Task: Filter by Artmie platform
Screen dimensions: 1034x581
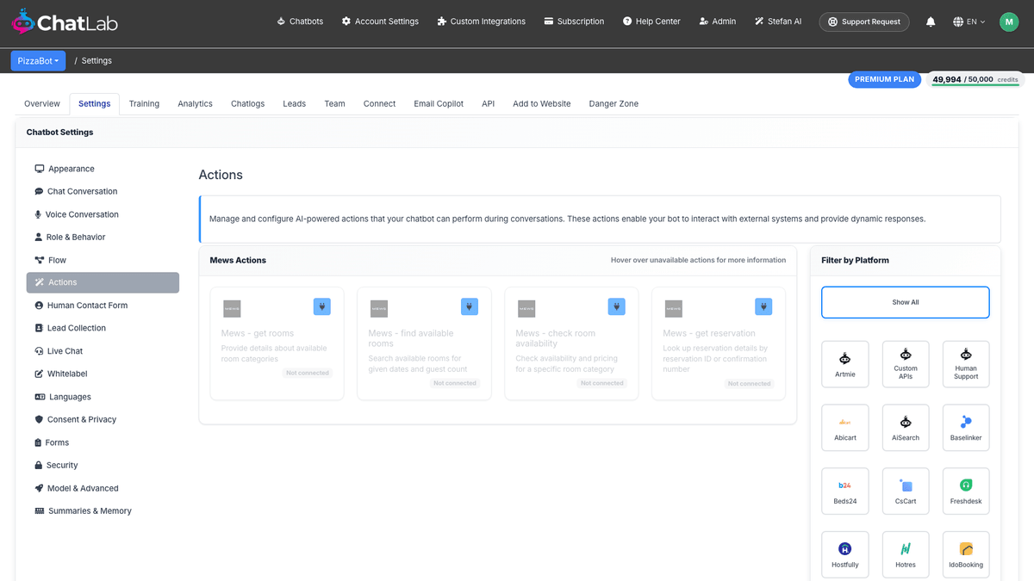Action: click(x=845, y=364)
